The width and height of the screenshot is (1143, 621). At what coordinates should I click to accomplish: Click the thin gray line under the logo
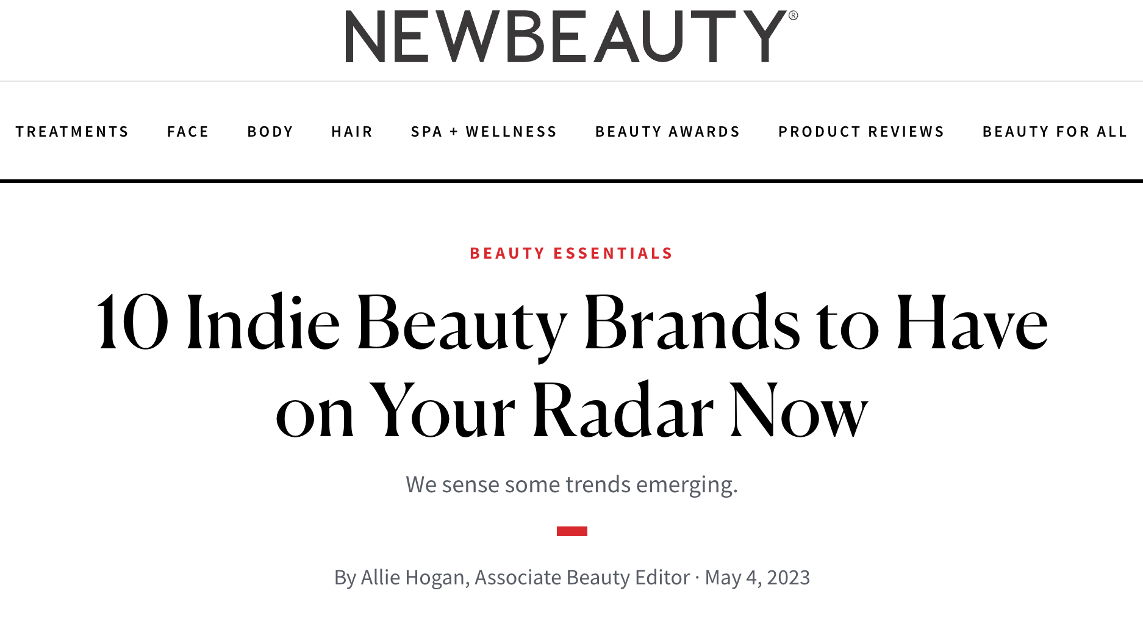pos(571,81)
